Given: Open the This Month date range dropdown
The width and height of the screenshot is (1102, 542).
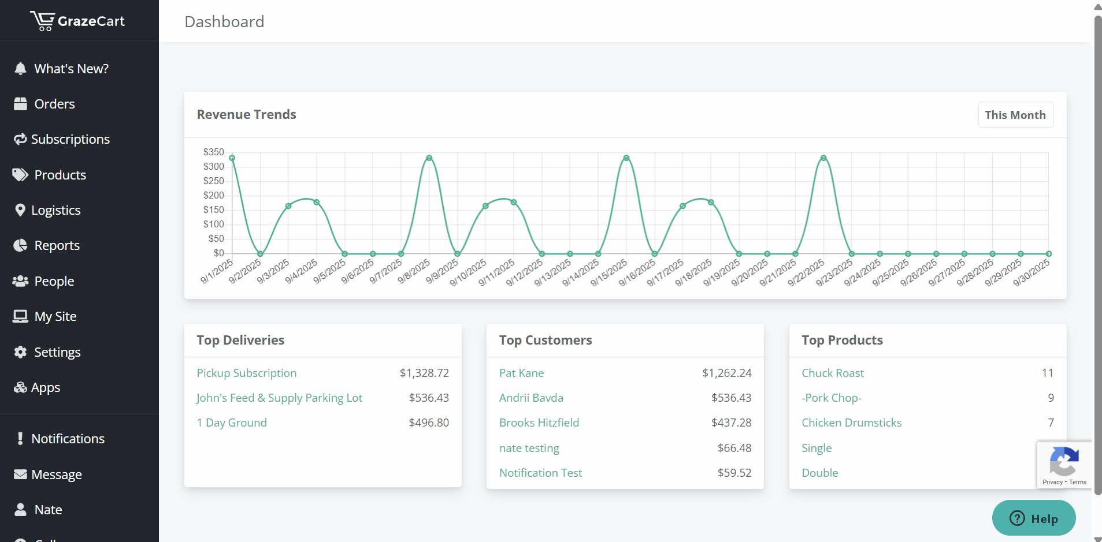Looking at the screenshot, I should tap(1015, 115).
